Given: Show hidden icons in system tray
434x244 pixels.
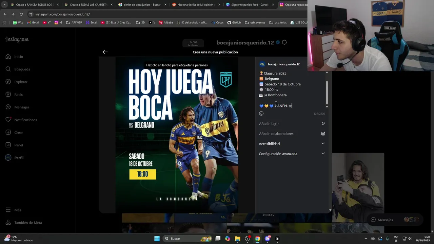Looking at the screenshot, I should (366, 239).
